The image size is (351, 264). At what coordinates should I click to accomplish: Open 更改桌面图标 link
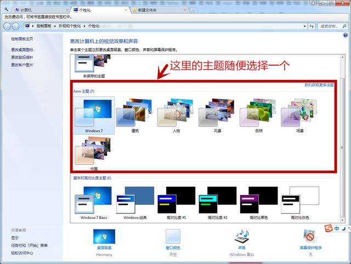coord(22,50)
